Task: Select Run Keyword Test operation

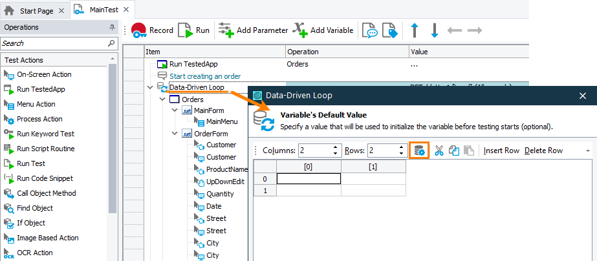Action: tap(45, 134)
